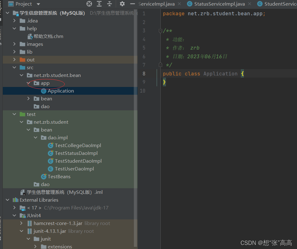Click the Application class name in code
297x249 pixels.
[x=221, y=74]
